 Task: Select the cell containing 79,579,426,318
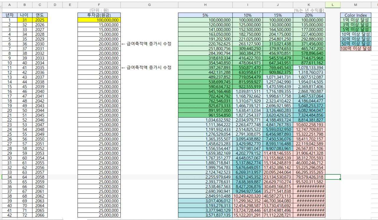click(x=309, y=177)
